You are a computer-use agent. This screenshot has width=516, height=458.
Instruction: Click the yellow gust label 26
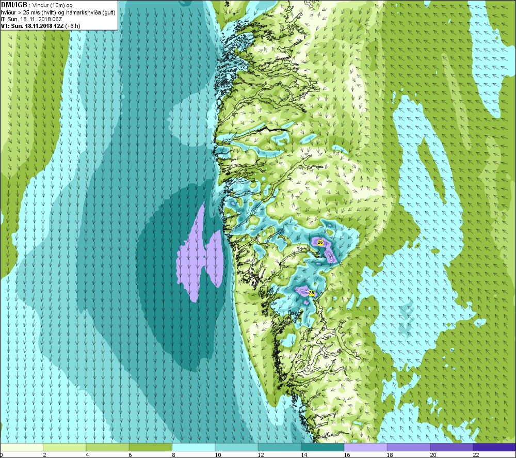point(320,242)
